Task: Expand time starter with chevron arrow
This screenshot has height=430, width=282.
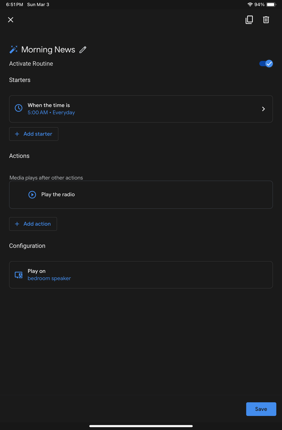Action: 264,109
